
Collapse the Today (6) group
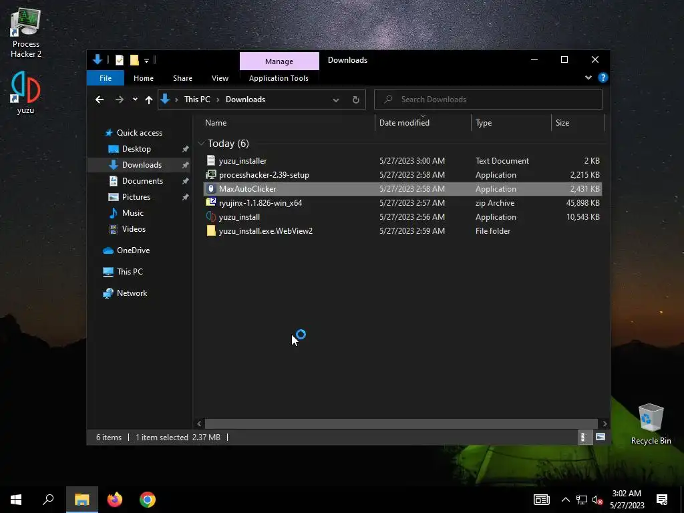pyautogui.click(x=201, y=144)
